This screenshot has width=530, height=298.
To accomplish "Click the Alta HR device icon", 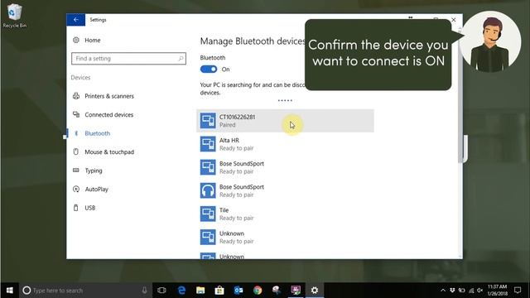I will 208,144.
